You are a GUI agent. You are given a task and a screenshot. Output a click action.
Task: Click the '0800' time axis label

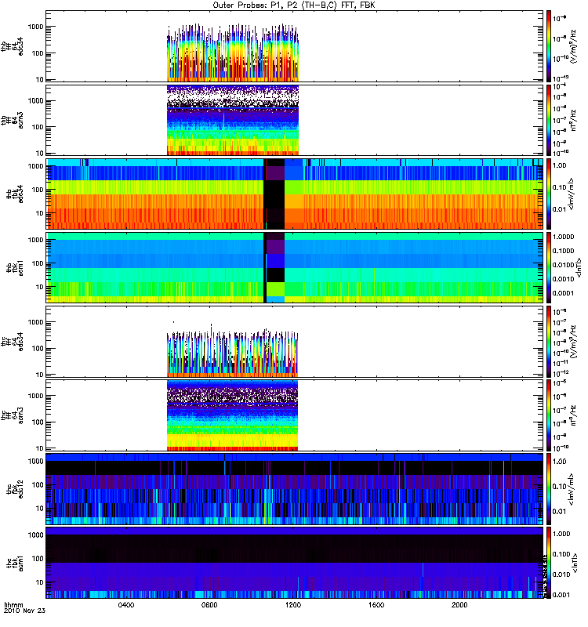209,604
